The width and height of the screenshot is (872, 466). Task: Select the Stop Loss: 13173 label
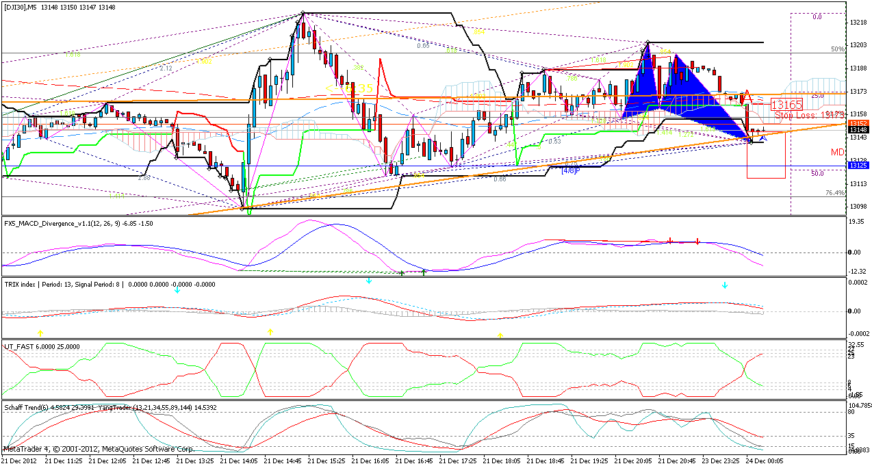pyautogui.click(x=812, y=116)
